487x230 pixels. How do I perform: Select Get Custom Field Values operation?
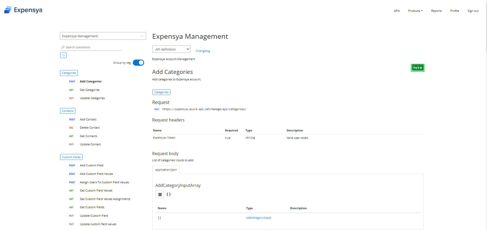[x=96, y=190]
